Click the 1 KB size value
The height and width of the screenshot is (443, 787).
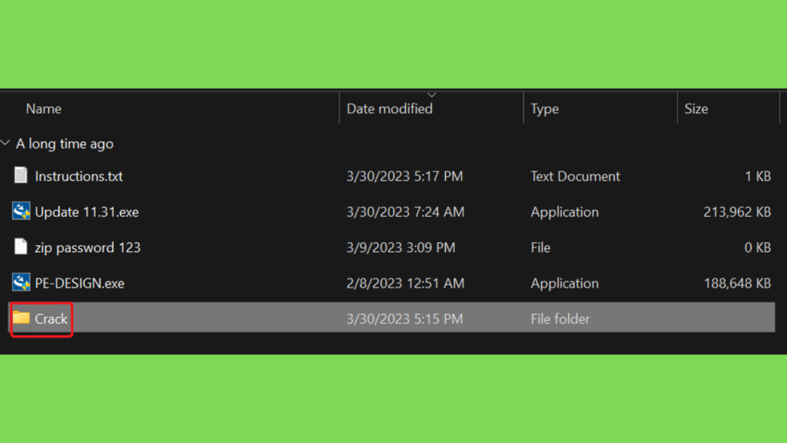[x=757, y=176]
